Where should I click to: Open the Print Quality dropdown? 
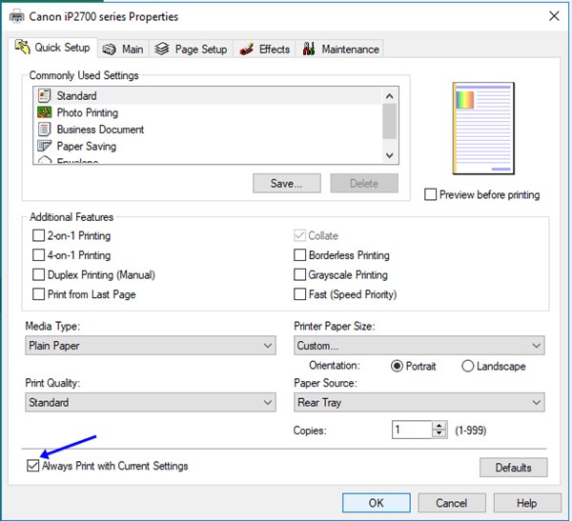tap(151, 402)
